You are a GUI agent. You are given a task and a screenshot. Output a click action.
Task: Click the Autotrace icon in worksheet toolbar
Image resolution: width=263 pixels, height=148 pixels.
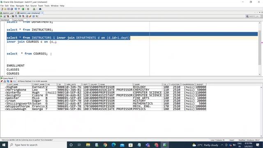coord(13,16)
